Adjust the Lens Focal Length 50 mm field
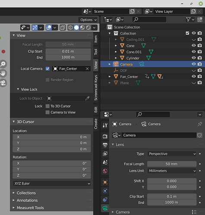This screenshot has width=205, height=215. point(172,164)
